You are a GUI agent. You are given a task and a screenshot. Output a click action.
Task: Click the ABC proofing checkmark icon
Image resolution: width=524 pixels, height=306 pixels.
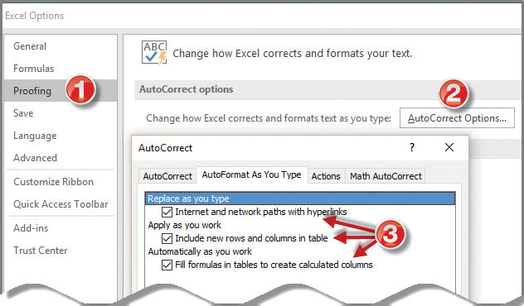click(154, 53)
